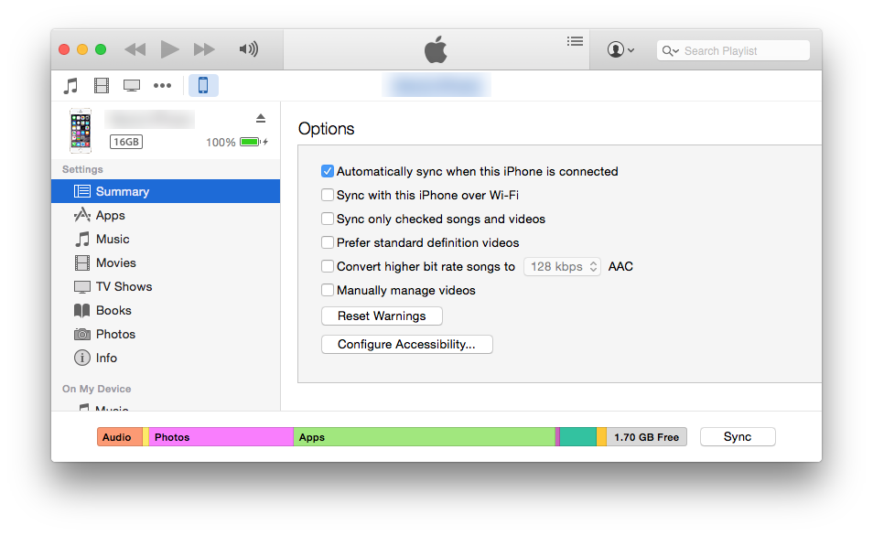This screenshot has width=873, height=535.
Task: Switch to the Summary tab in the sidebar
Action: tap(120, 191)
